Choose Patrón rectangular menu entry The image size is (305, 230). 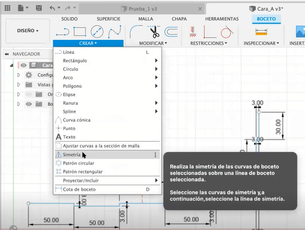tap(107, 172)
